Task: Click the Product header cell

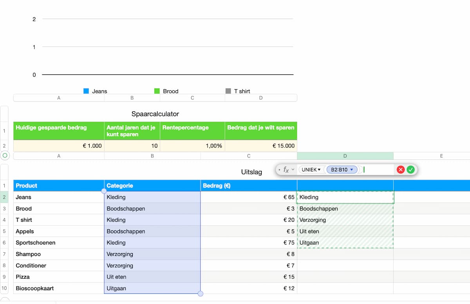Action: point(59,185)
